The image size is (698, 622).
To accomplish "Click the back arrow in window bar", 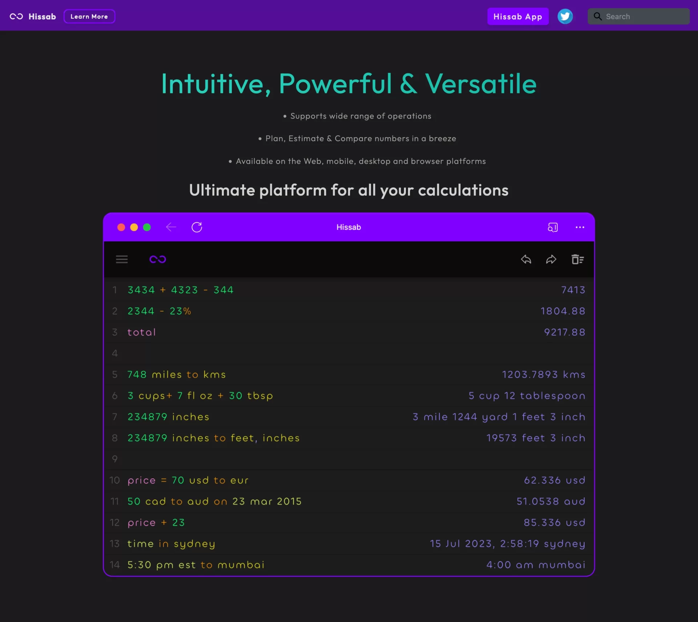I will [171, 227].
